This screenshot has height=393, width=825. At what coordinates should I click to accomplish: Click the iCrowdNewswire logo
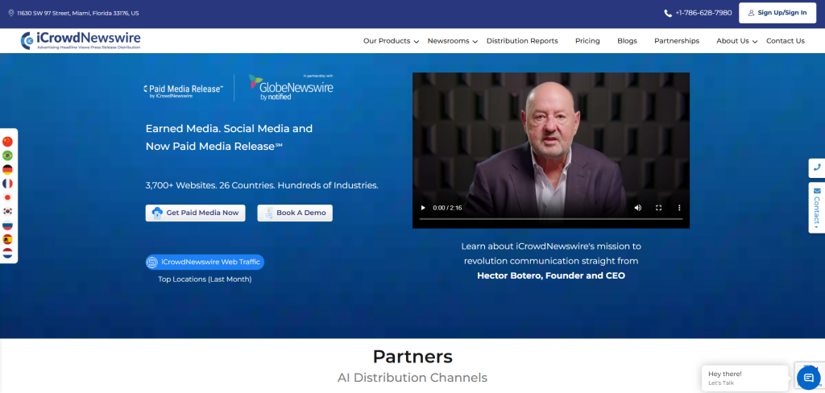pos(81,40)
